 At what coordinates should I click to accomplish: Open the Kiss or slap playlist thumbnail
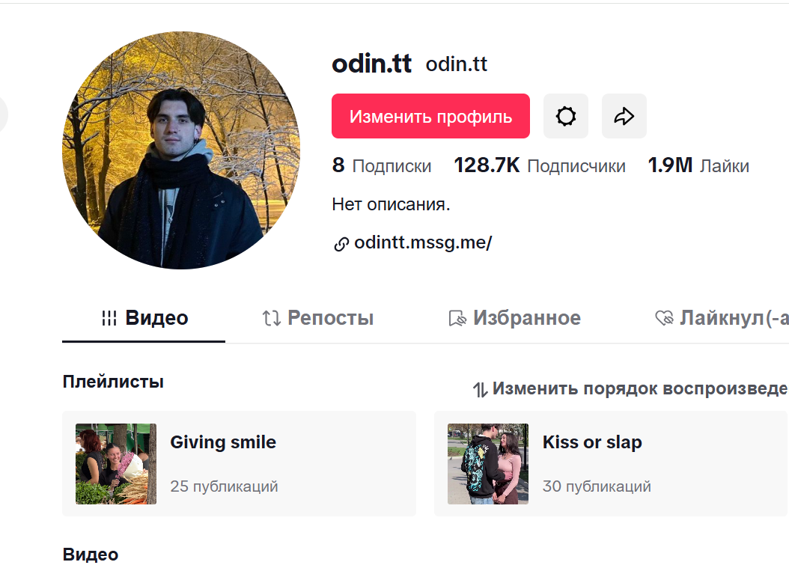[487, 463]
